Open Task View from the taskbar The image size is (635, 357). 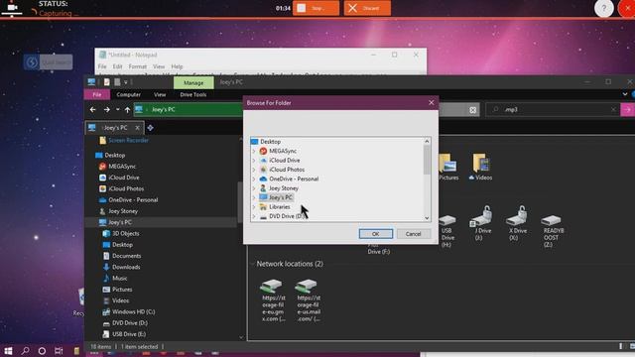pyautogui.click(x=59, y=350)
